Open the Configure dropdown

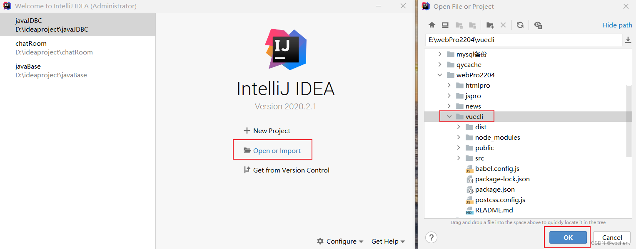[x=340, y=241]
